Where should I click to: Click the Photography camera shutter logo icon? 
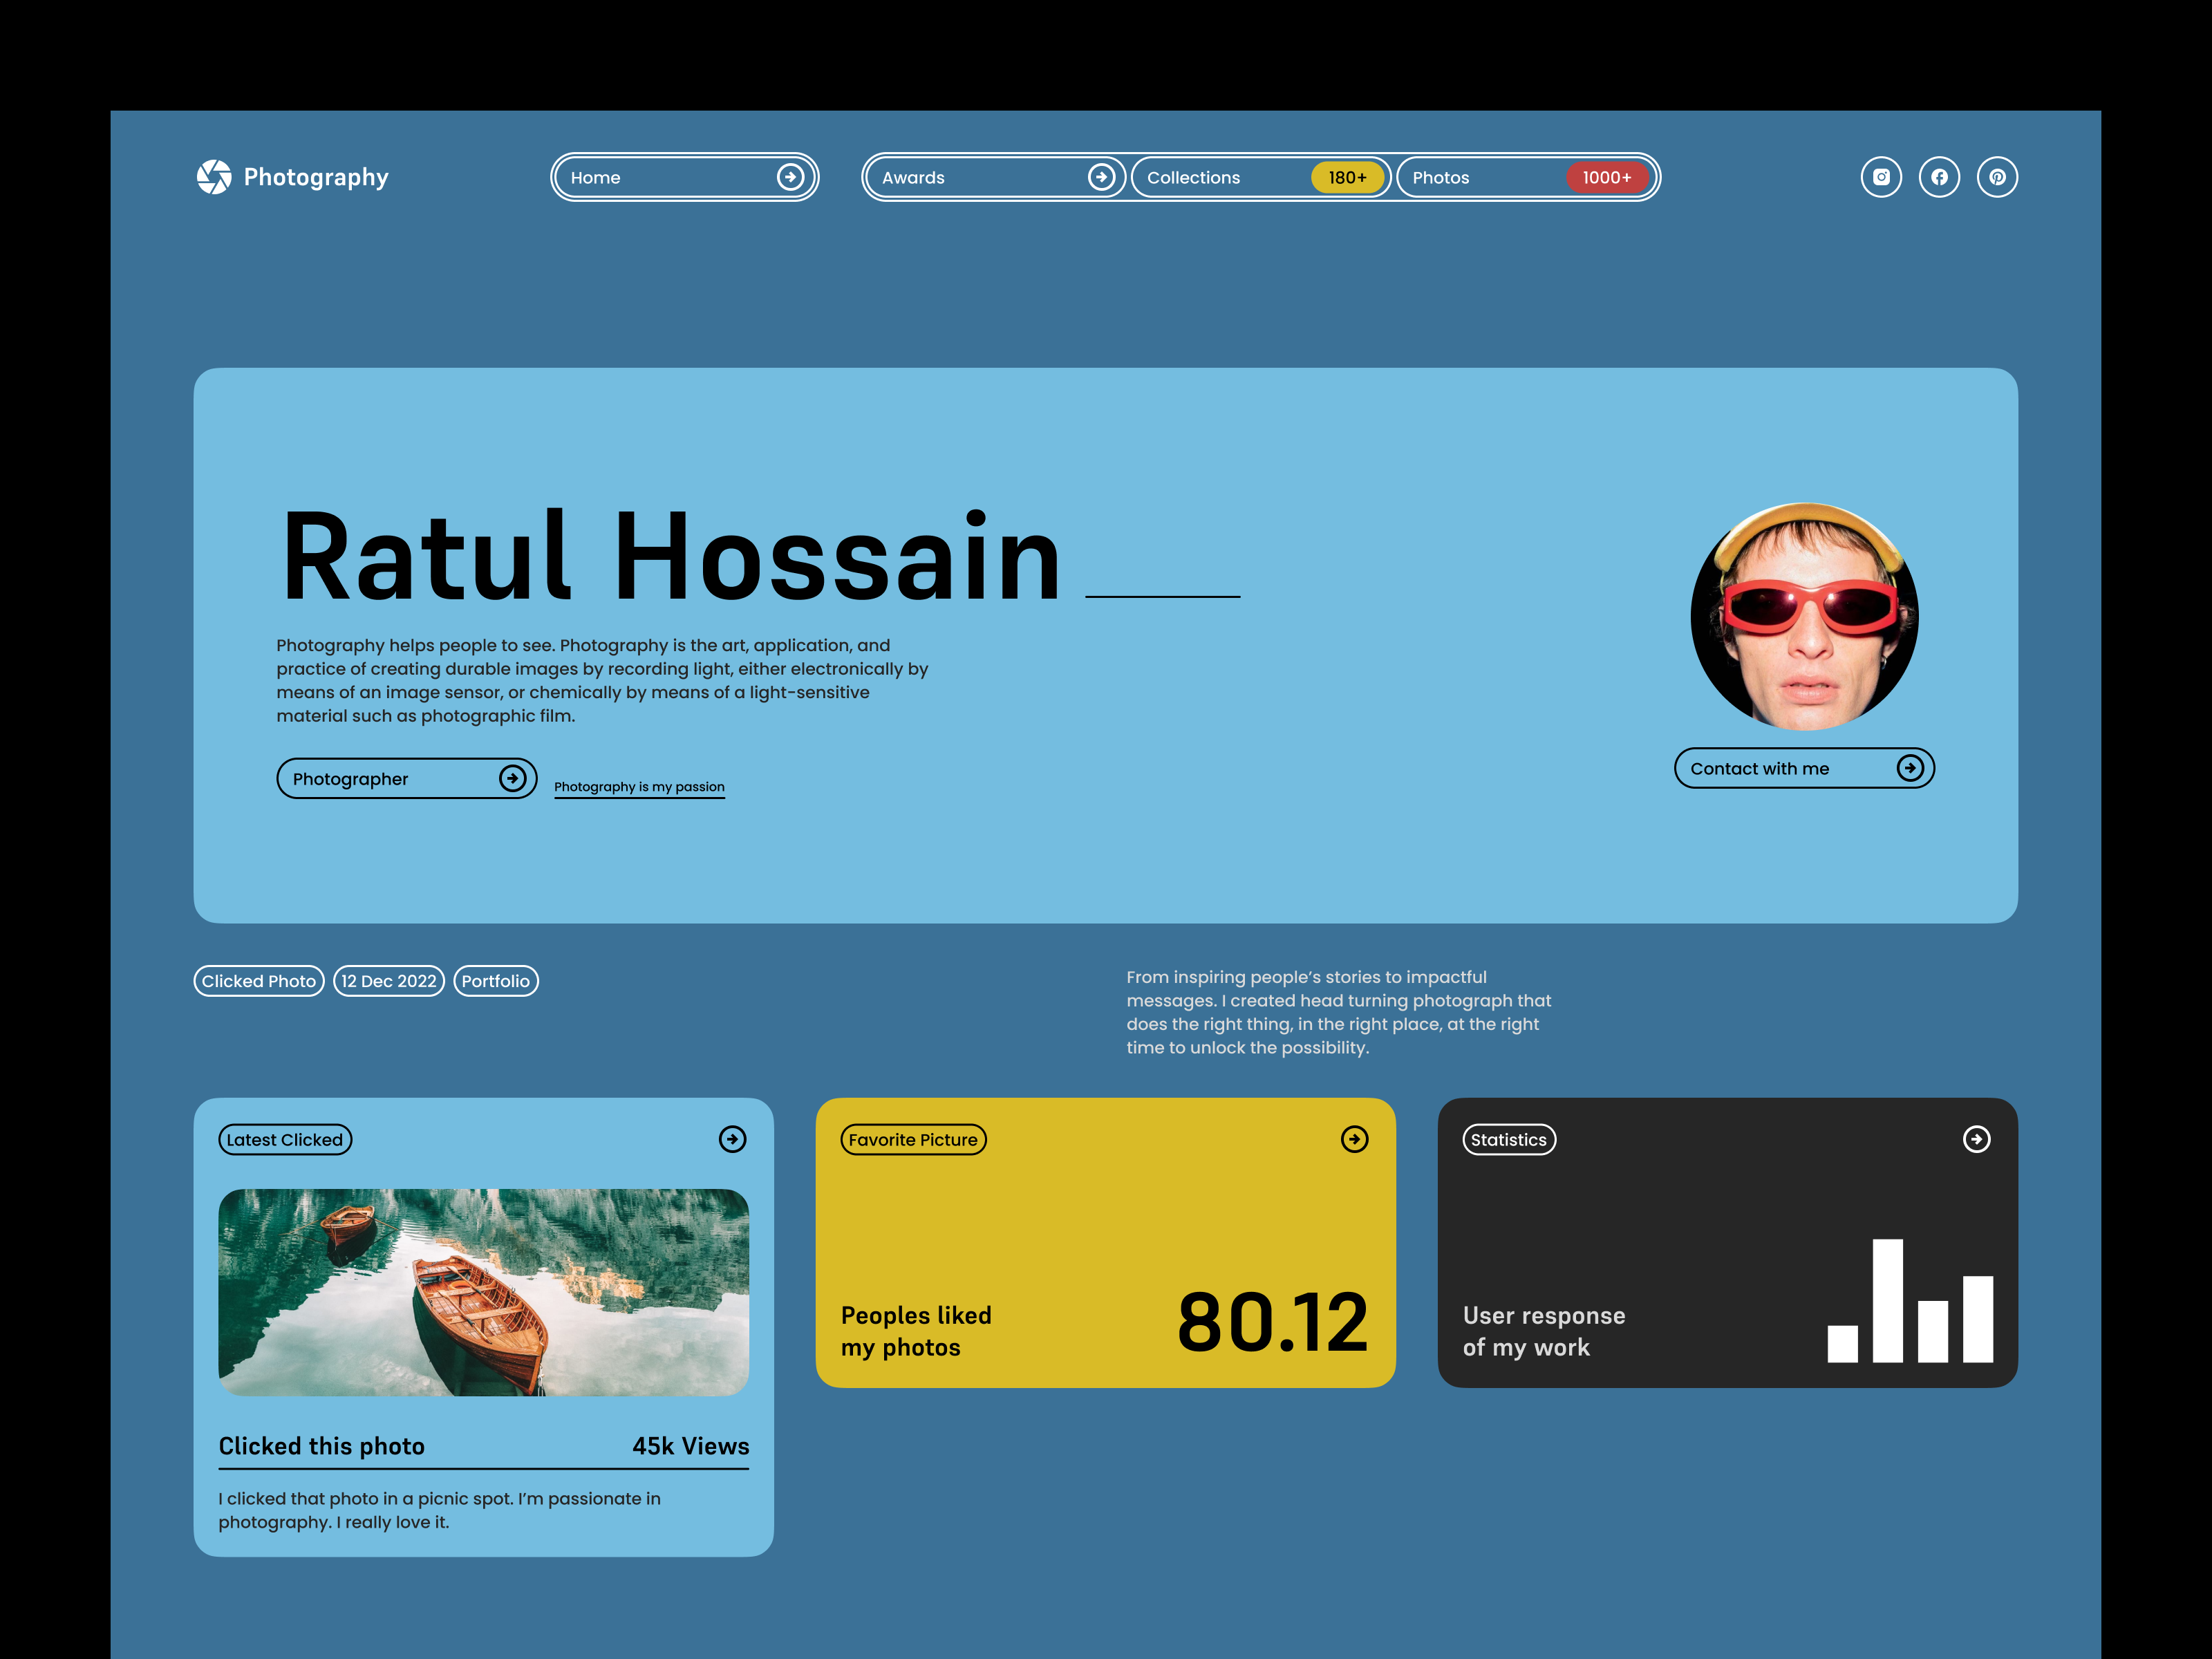click(216, 177)
